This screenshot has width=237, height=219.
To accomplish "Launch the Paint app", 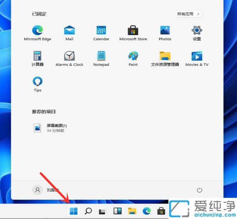I will tap(133, 58).
